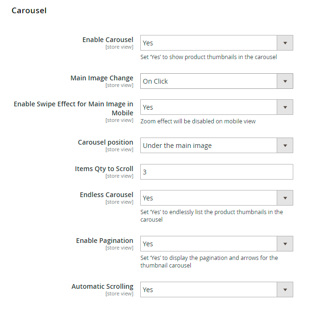Image resolution: width=323 pixels, height=311 pixels.
Task: Click the Enable Carousel dropdown arrow
Action: [285, 43]
